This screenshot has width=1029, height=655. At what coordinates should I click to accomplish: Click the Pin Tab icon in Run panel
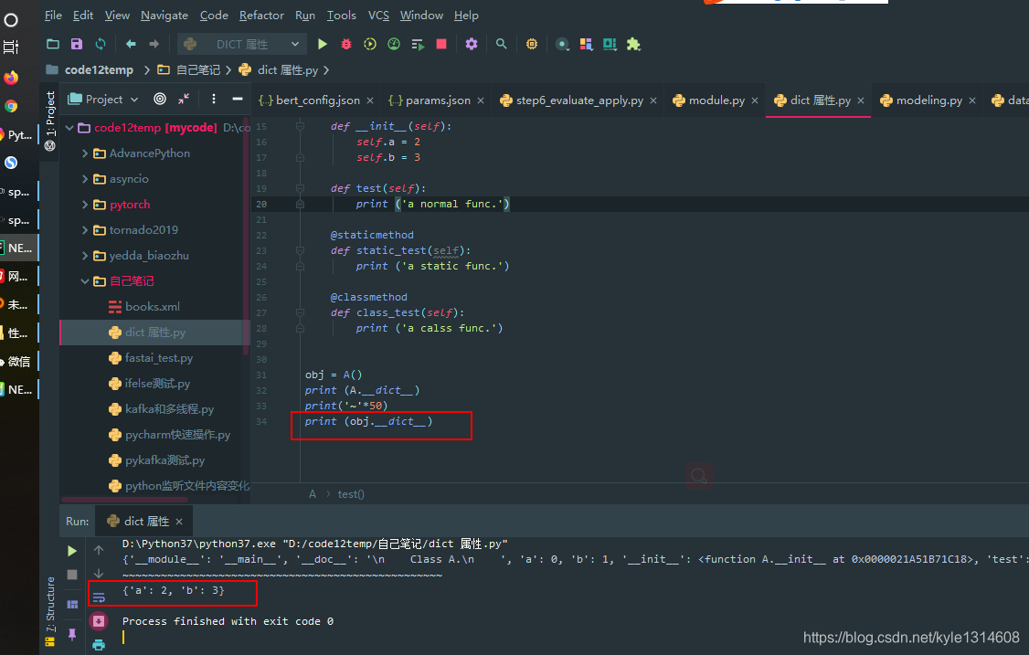coord(72,633)
